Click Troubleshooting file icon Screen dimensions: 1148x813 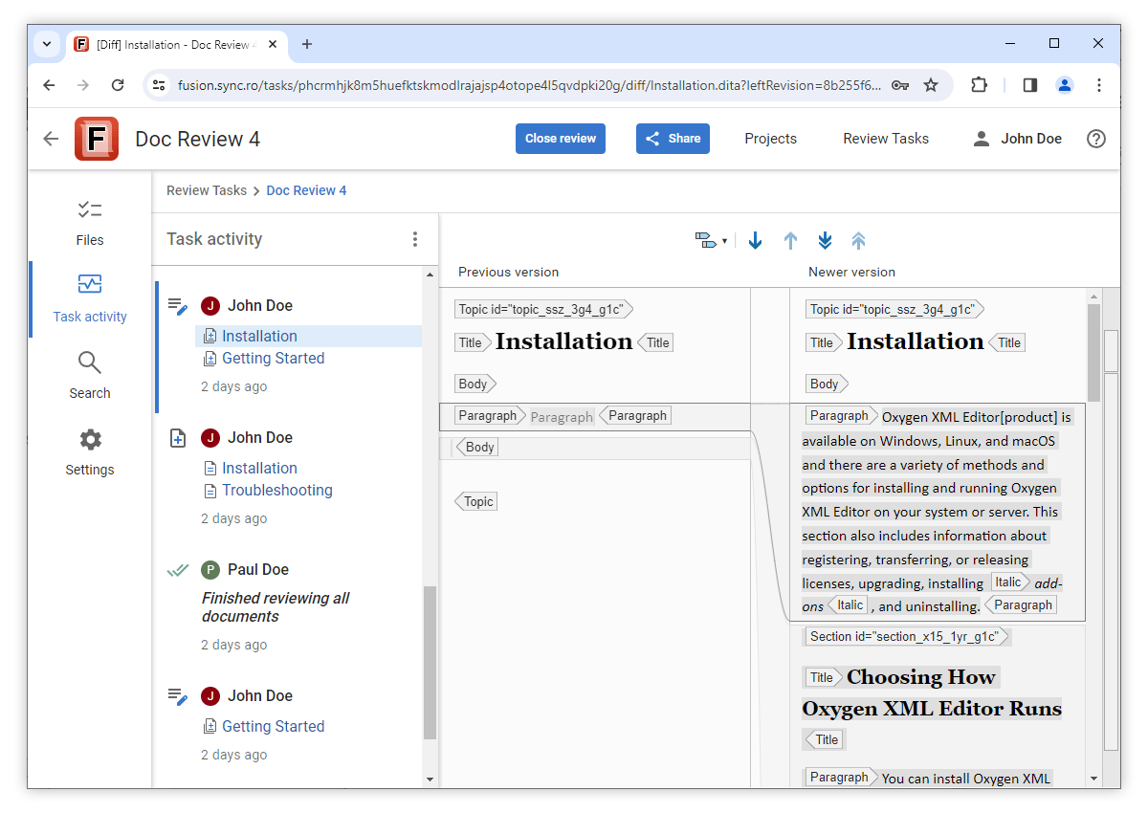click(x=210, y=491)
